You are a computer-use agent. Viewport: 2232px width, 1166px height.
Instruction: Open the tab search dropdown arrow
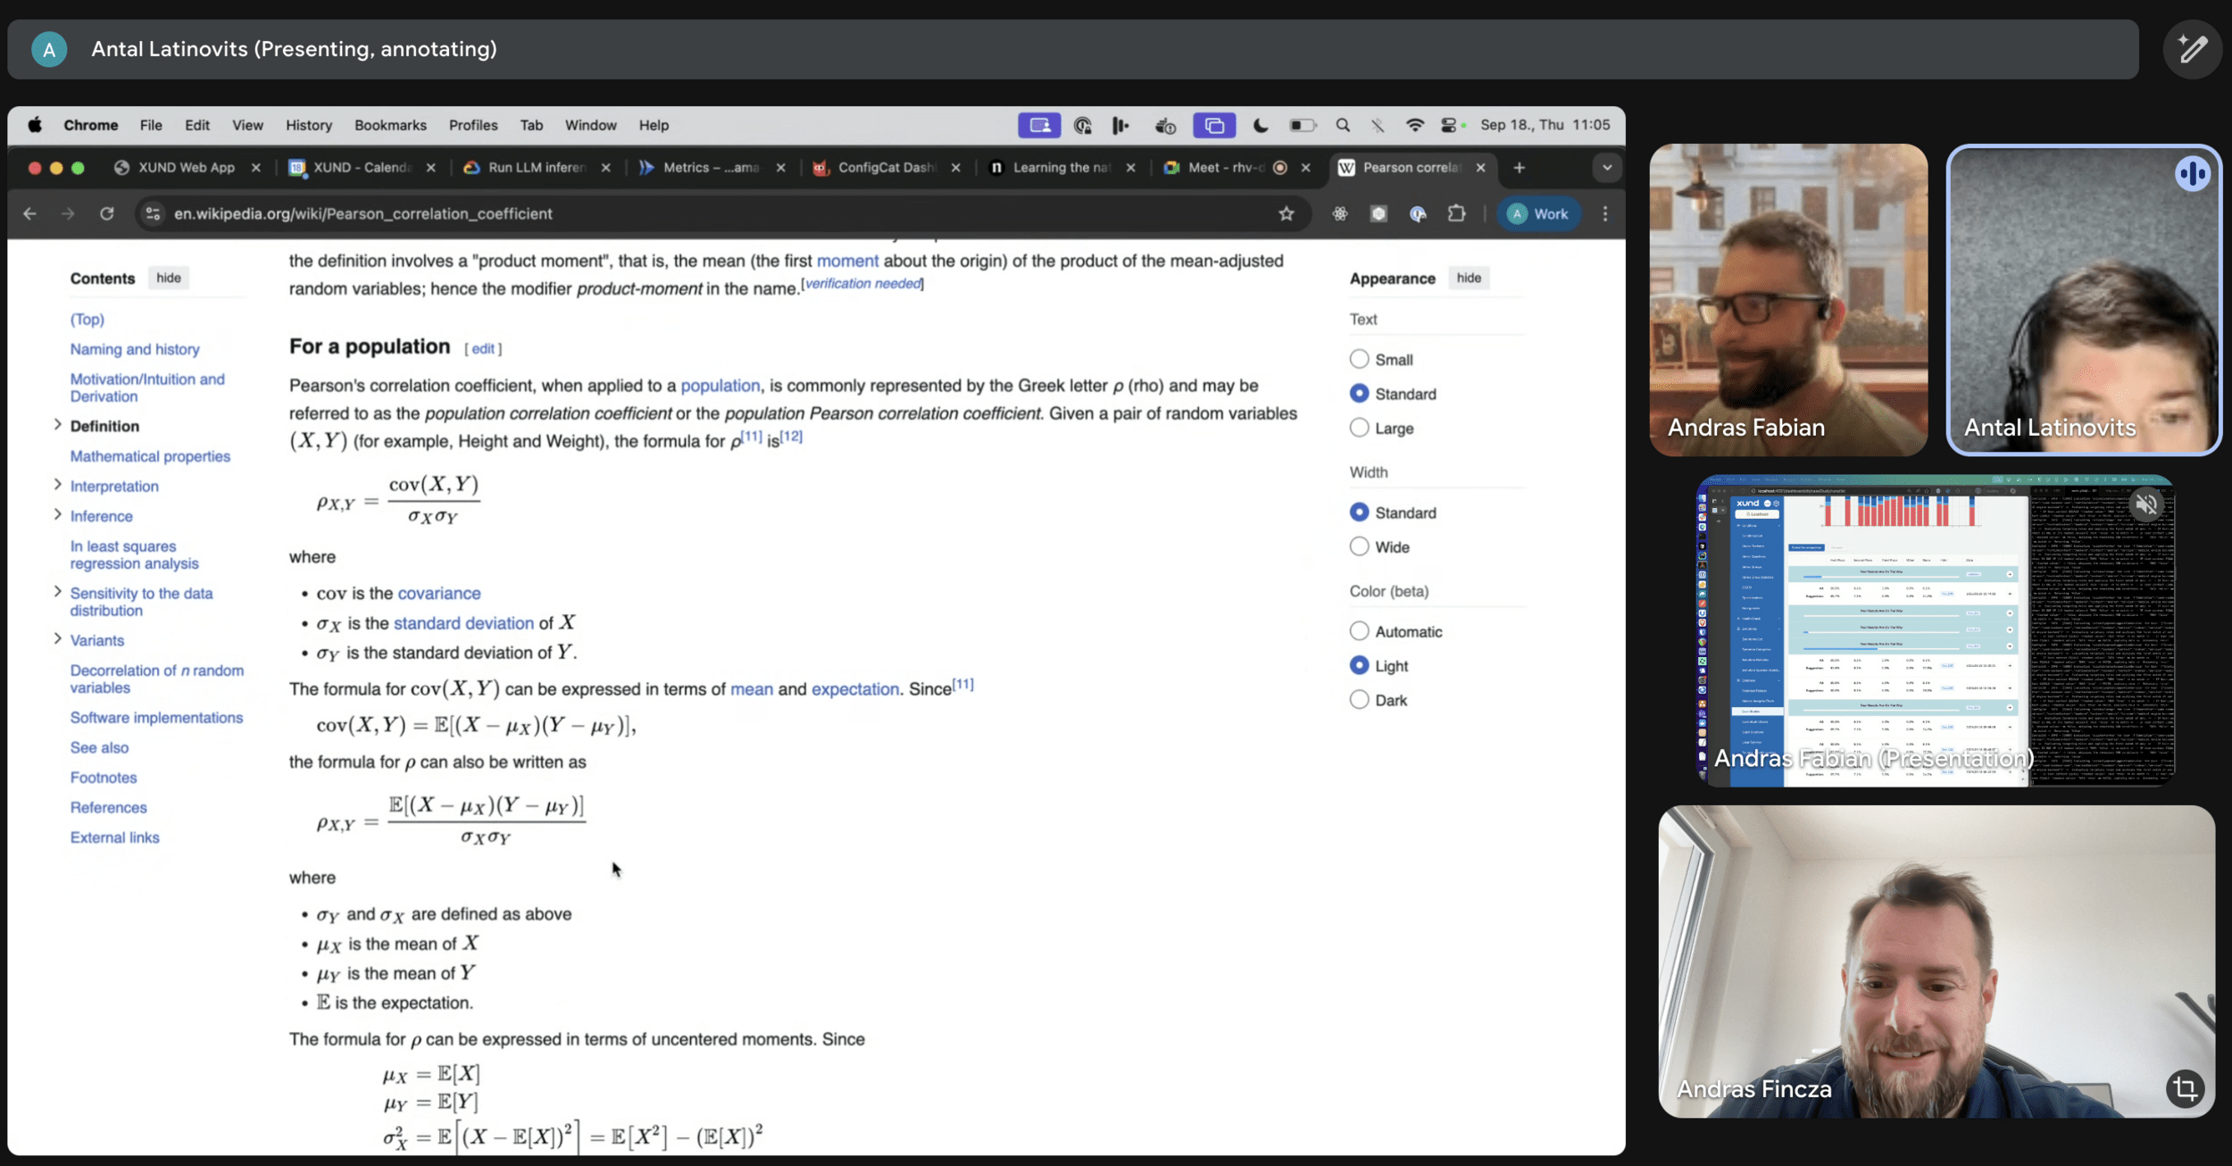pos(1606,168)
